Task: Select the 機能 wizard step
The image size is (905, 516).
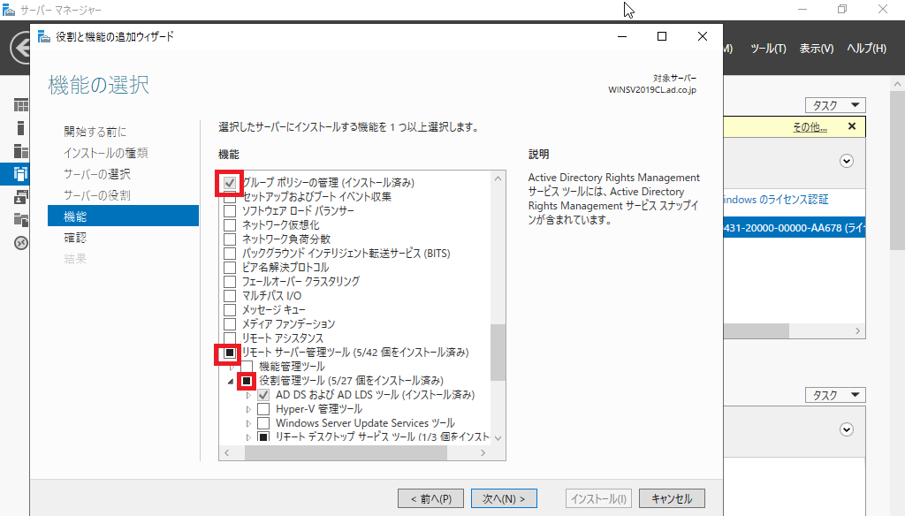Action: pyautogui.click(x=123, y=216)
